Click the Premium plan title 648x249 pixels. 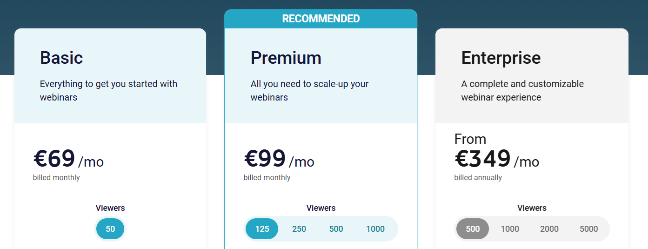(286, 58)
